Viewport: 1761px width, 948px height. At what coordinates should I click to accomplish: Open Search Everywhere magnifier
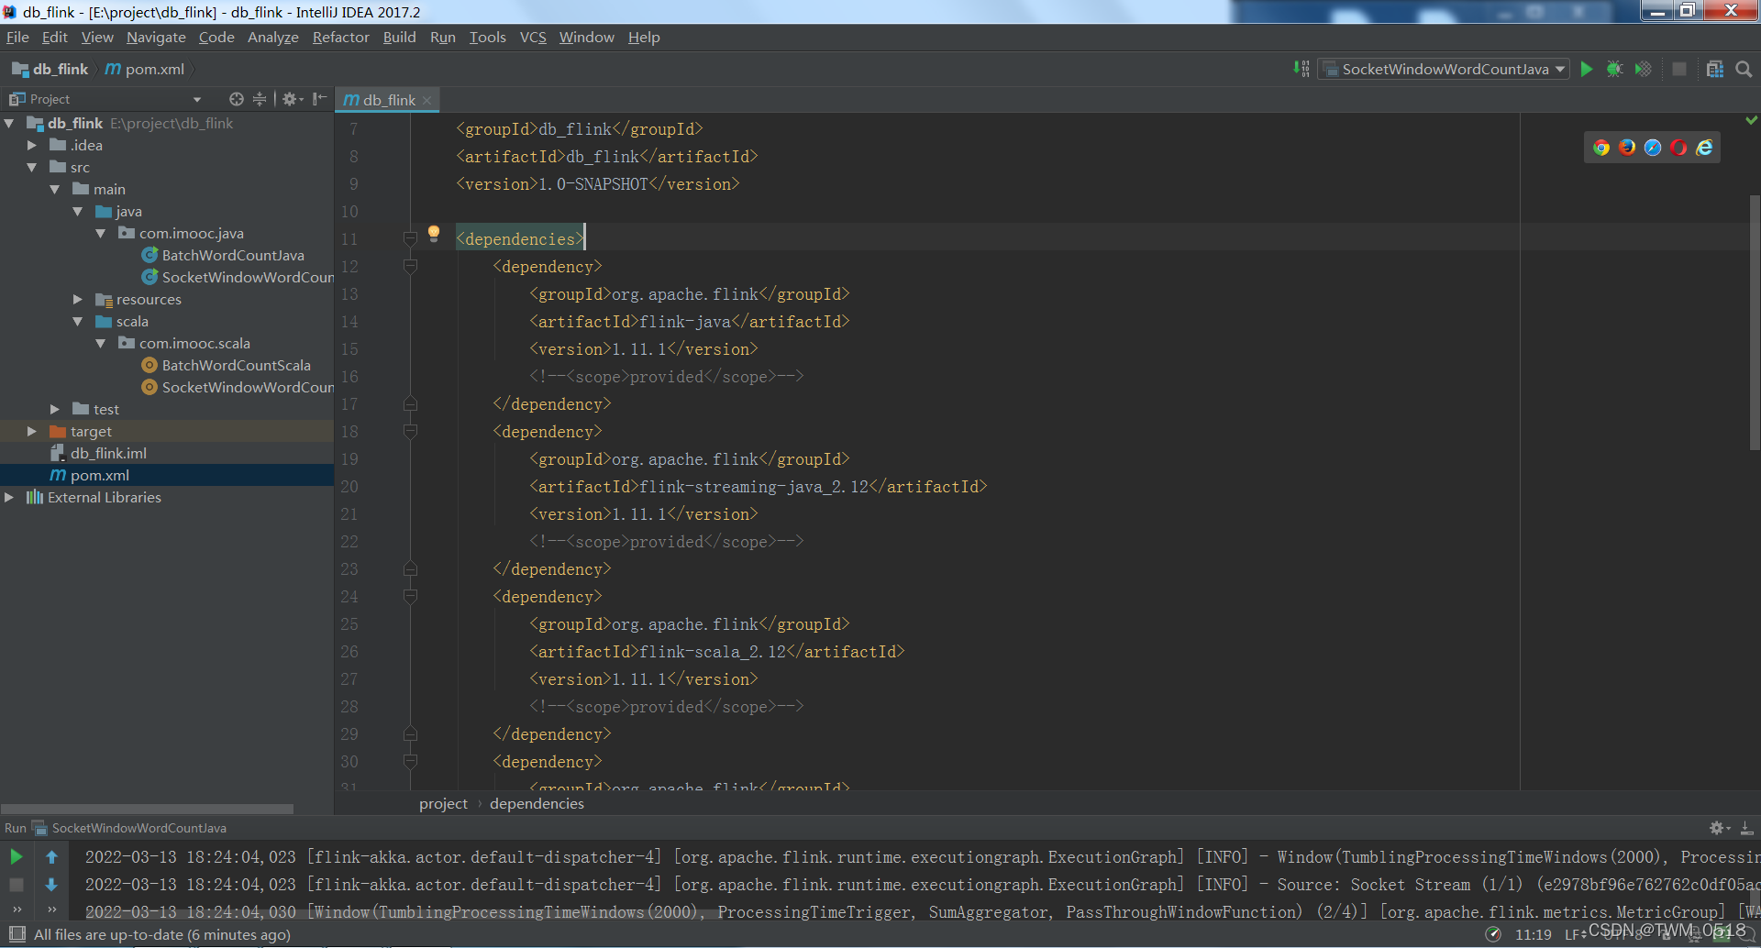(1744, 69)
